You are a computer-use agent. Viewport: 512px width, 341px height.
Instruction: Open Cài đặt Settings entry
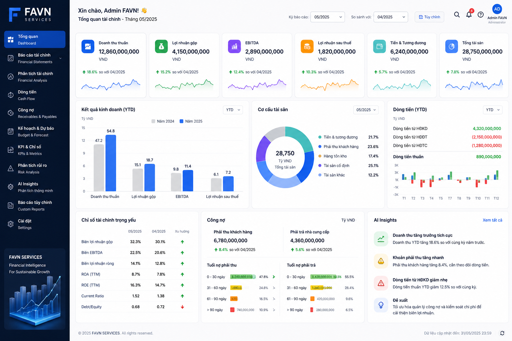pyautogui.click(x=35, y=224)
